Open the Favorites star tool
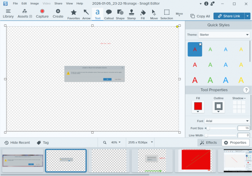 click(73, 14)
